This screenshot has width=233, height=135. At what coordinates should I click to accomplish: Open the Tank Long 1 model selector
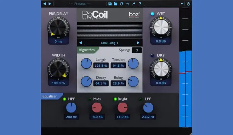pyautogui.click(x=109, y=43)
